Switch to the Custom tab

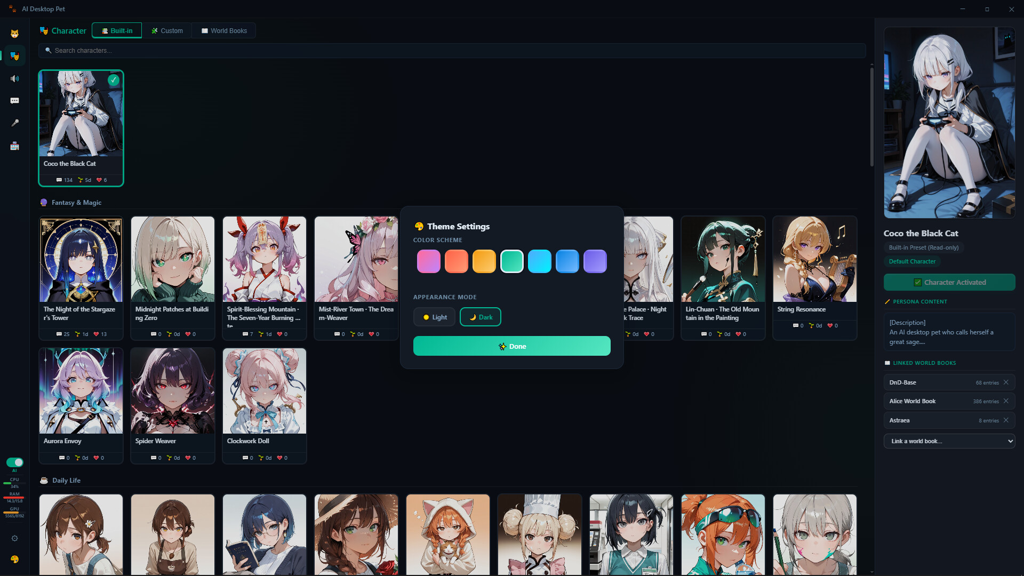(166, 30)
